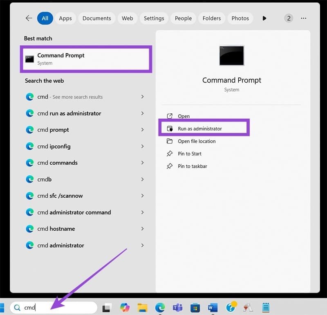
Task: Select 'cmdb' web suggestion
Action: [44, 179]
